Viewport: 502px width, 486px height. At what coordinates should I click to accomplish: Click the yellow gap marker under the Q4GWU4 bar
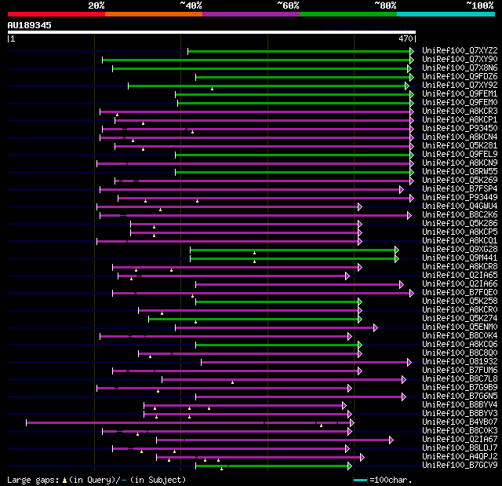pyautogui.click(x=160, y=210)
